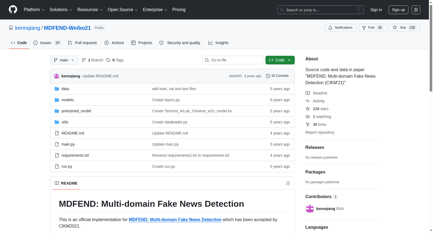Switch to the Pull requests tab
This screenshot has height=233, width=433.
click(82, 43)
